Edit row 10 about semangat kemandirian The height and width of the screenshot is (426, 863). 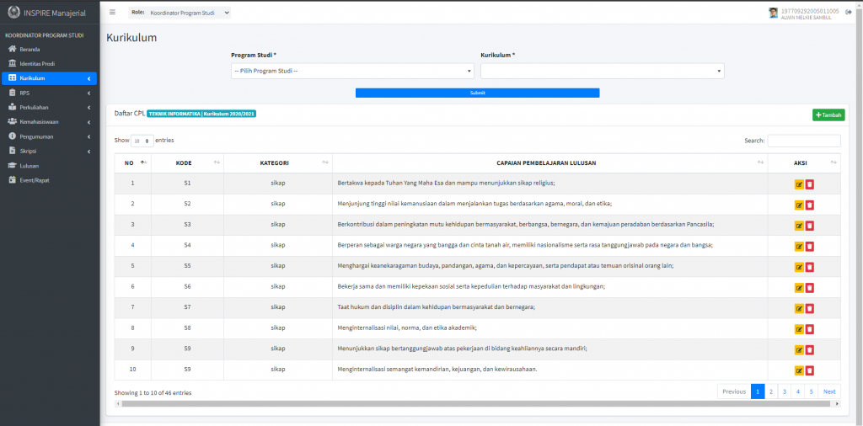point(799,370)
